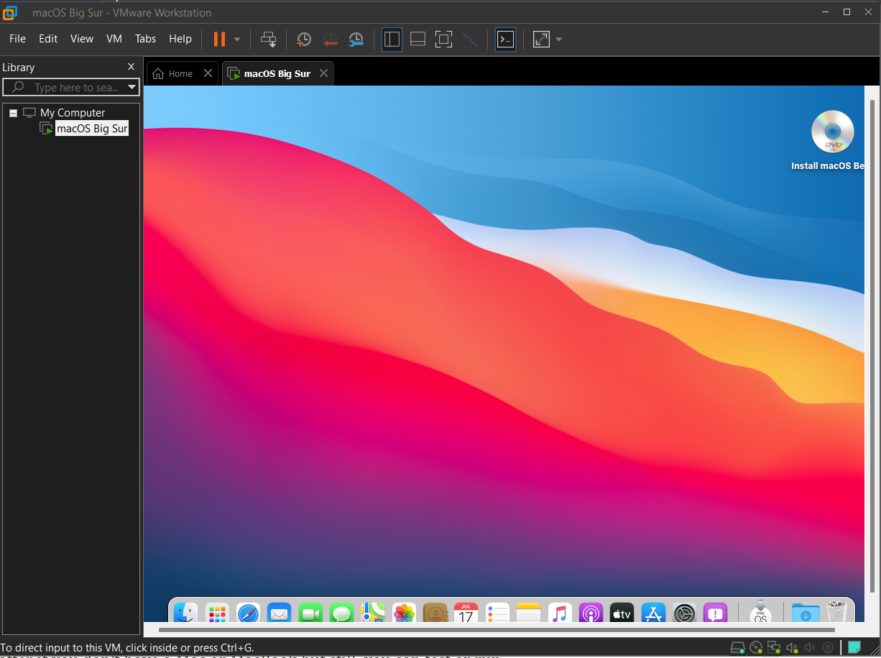Select macOS Big Sur in library tree
This screenshot has height=658, width=881.
[x=92, y=129]
